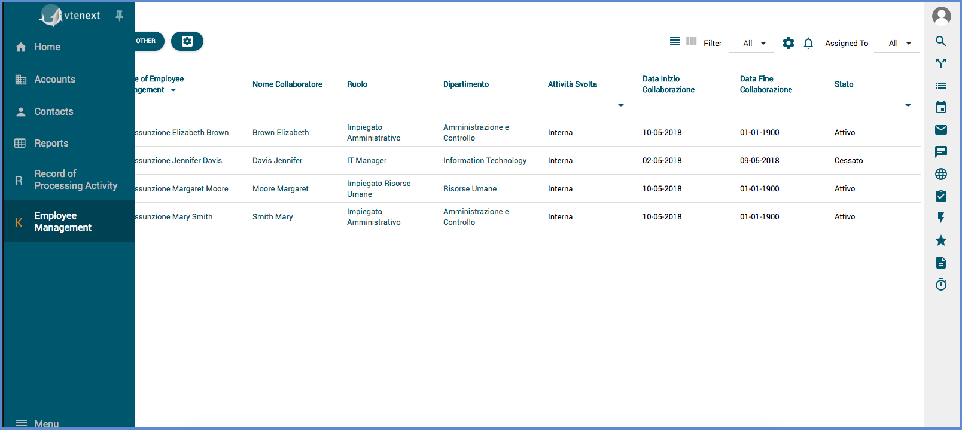
Task: Sort by Stato column header
Action: [x=844, y=84]
